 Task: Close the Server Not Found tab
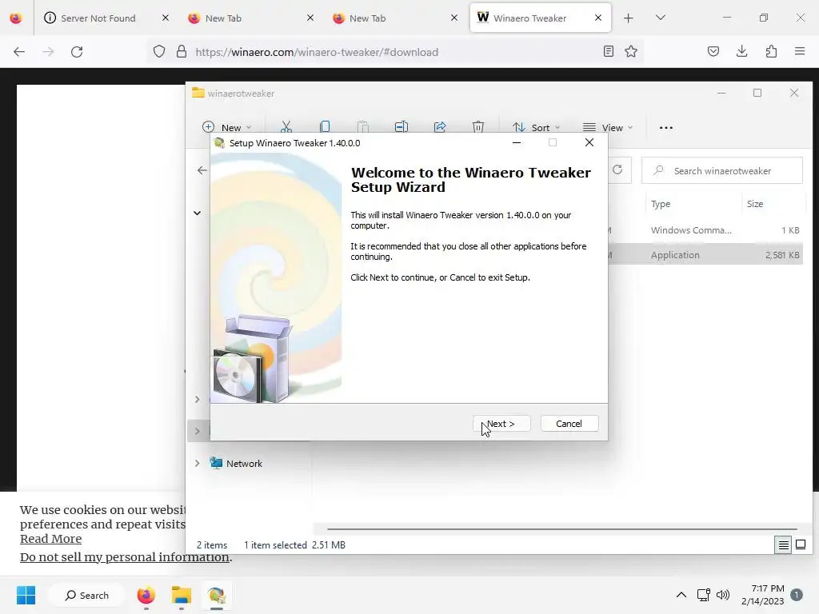pos(166,18)
